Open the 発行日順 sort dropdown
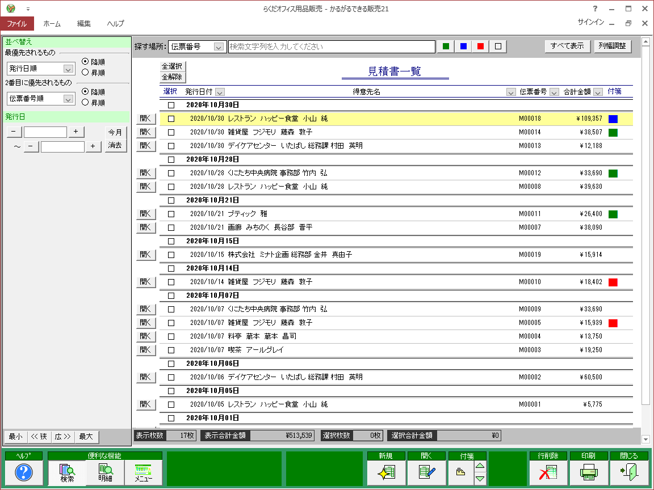 [68, 69]
